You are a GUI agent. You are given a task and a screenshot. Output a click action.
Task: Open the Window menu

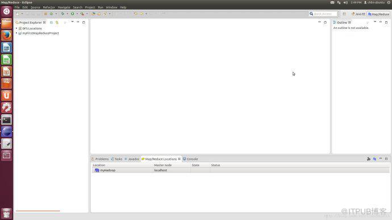[111, 7]
